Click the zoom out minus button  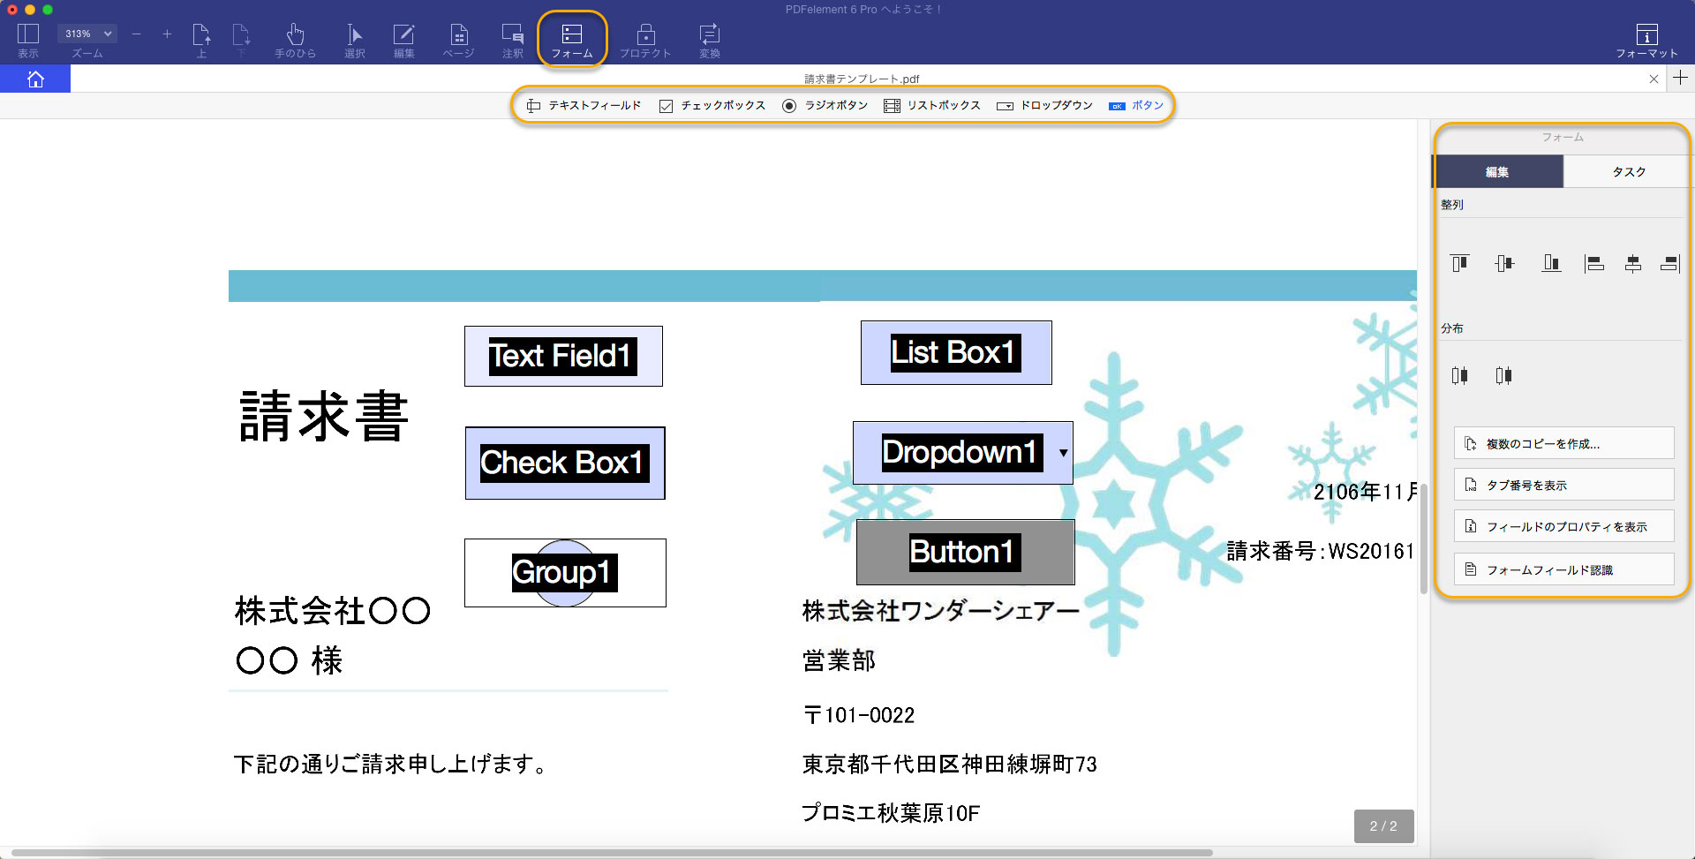tap(136, 34)
